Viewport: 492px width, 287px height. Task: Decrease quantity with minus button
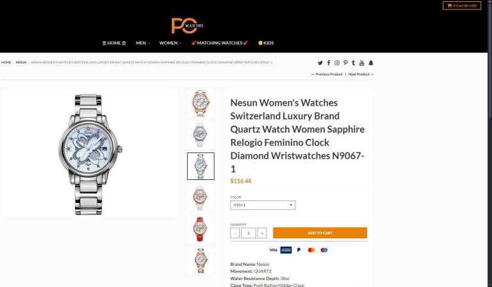pos(234,233)
